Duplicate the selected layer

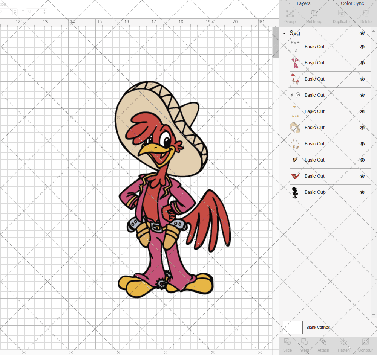click(341, 16)
